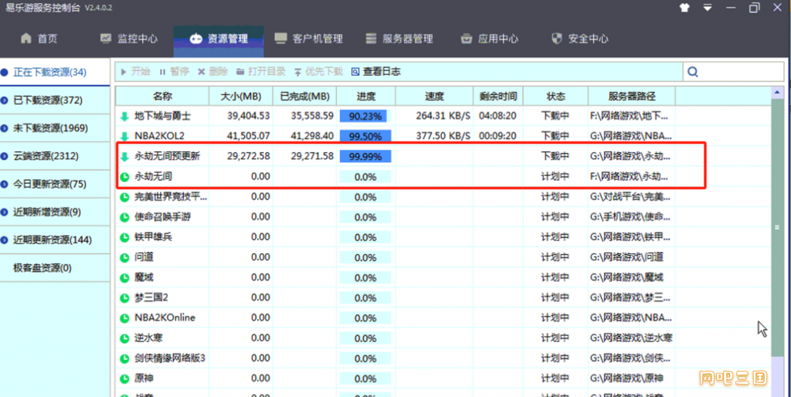
Task: Click download arrow icon for 地下城与勇士
Action: pos(124,117)
